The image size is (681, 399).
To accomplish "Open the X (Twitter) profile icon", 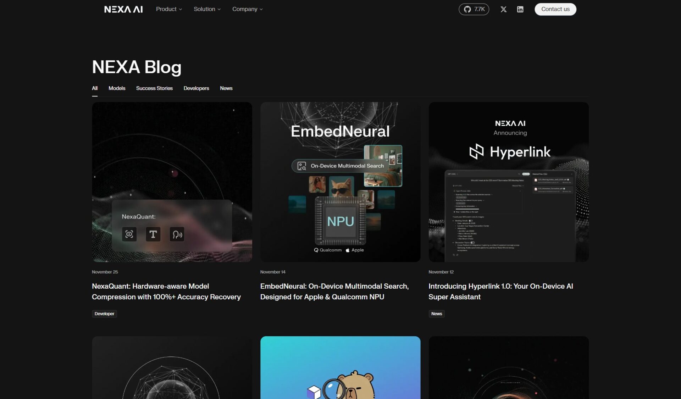I will tap(503, 9).
